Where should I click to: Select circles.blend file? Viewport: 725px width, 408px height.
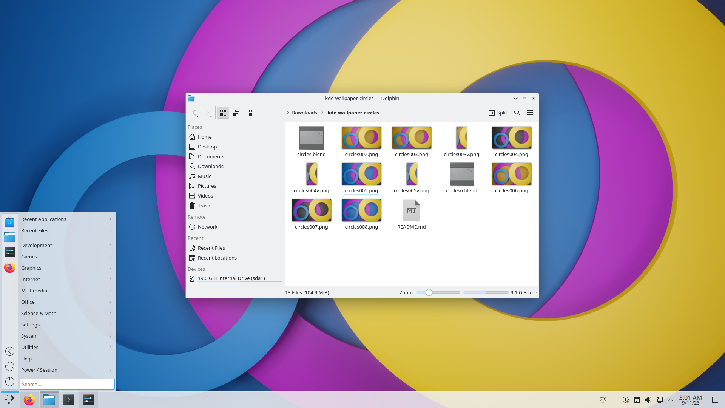coord(311,142)
